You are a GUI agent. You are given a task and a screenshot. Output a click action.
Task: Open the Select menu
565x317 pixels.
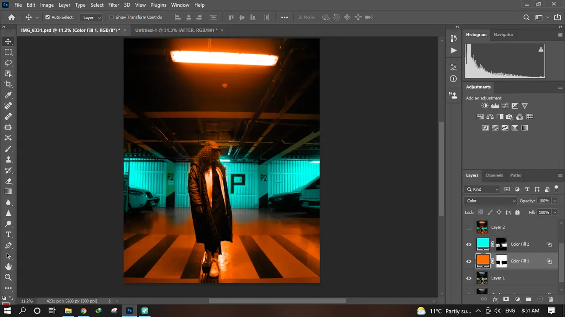click(x=97, y=5)
